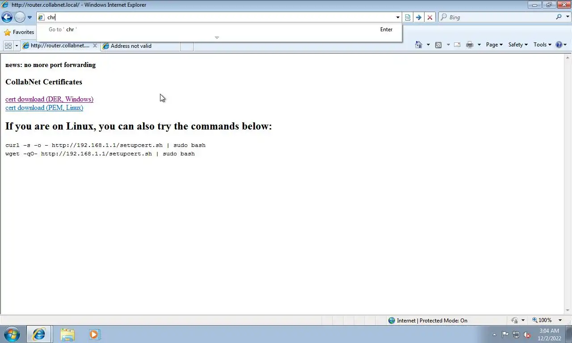Click the wget setupcert.sh command text
Image resolution: width=572 pixels, height=343 pixels.
pos(100,154)
